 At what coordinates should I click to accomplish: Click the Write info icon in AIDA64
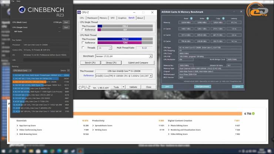207,19
